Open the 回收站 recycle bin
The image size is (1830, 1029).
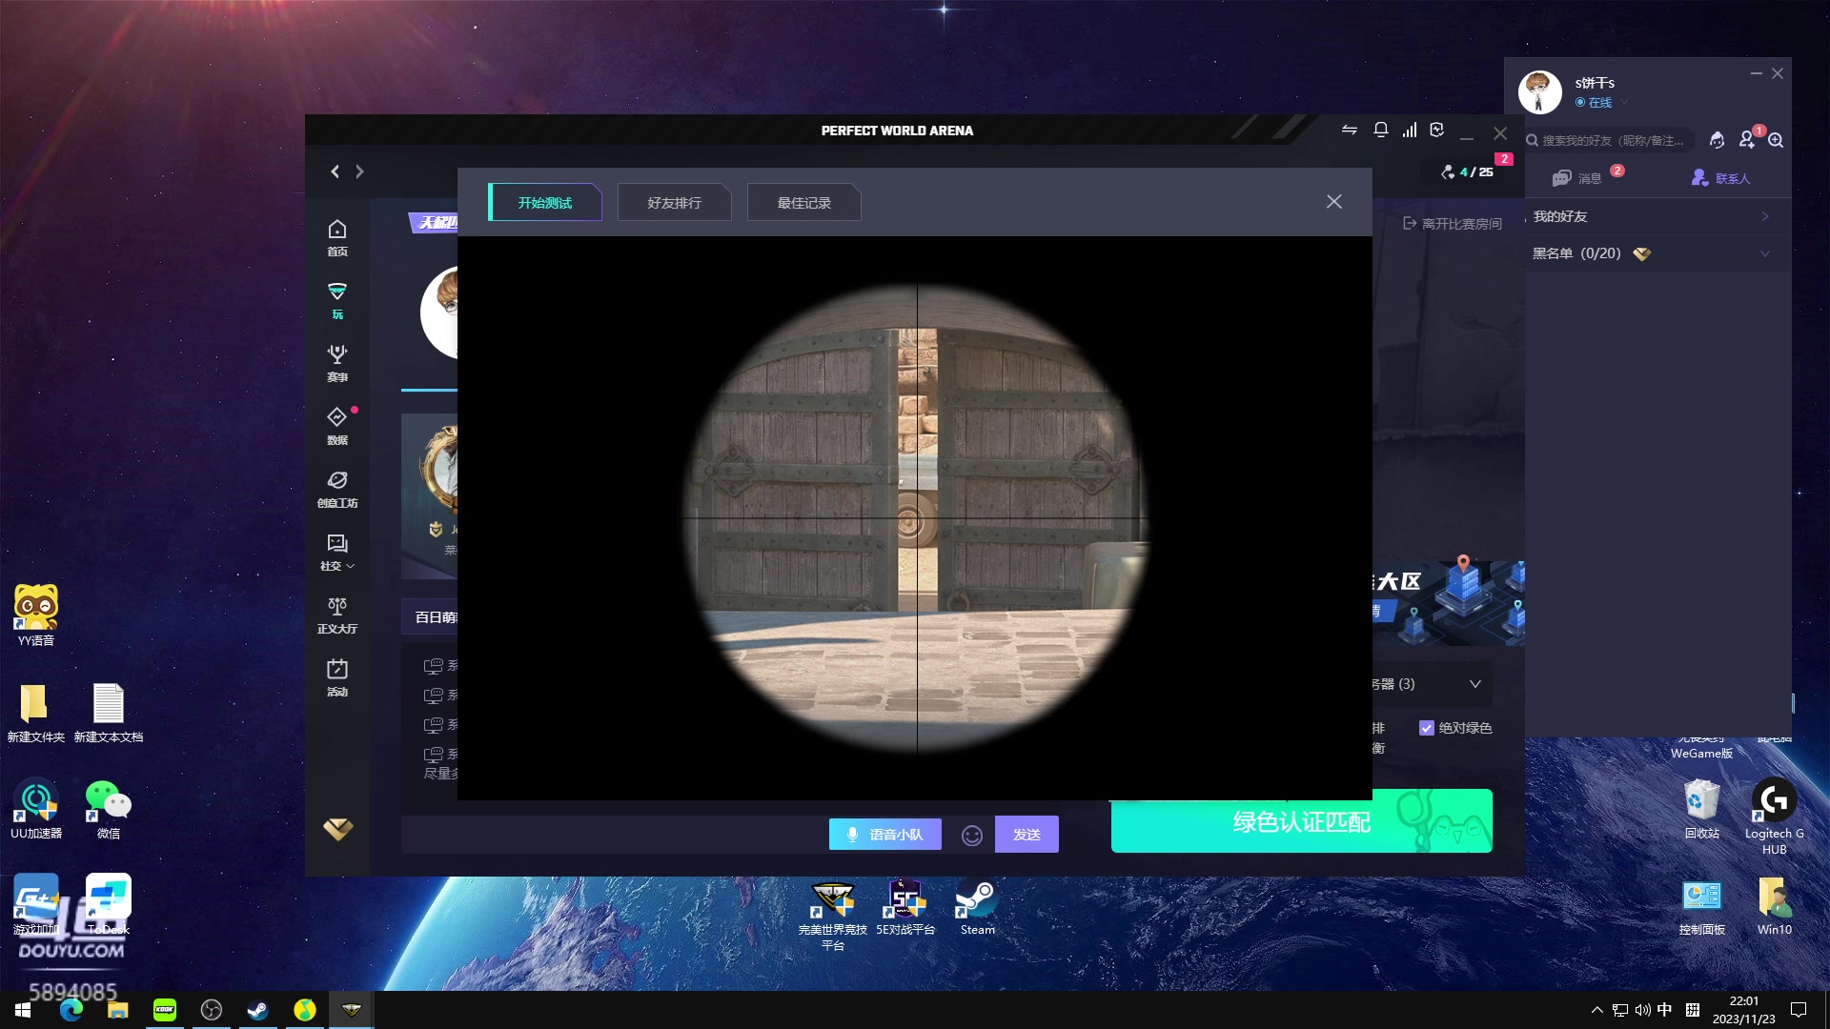1701,809
